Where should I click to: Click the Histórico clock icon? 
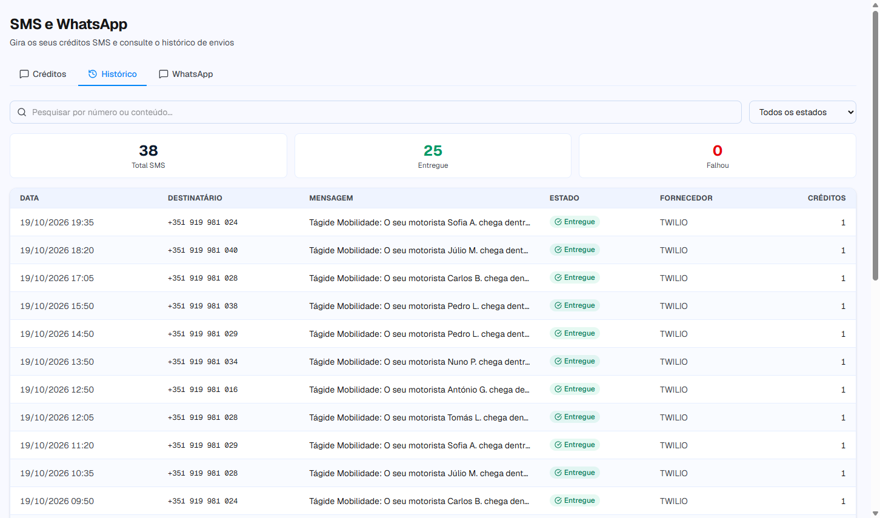point(93,74)
